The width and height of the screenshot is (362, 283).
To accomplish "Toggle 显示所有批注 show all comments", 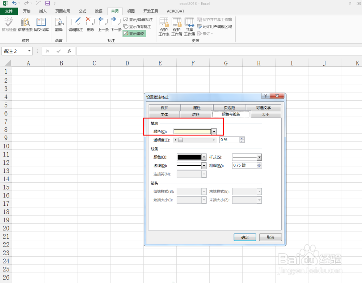I will (x=137, y=26).
